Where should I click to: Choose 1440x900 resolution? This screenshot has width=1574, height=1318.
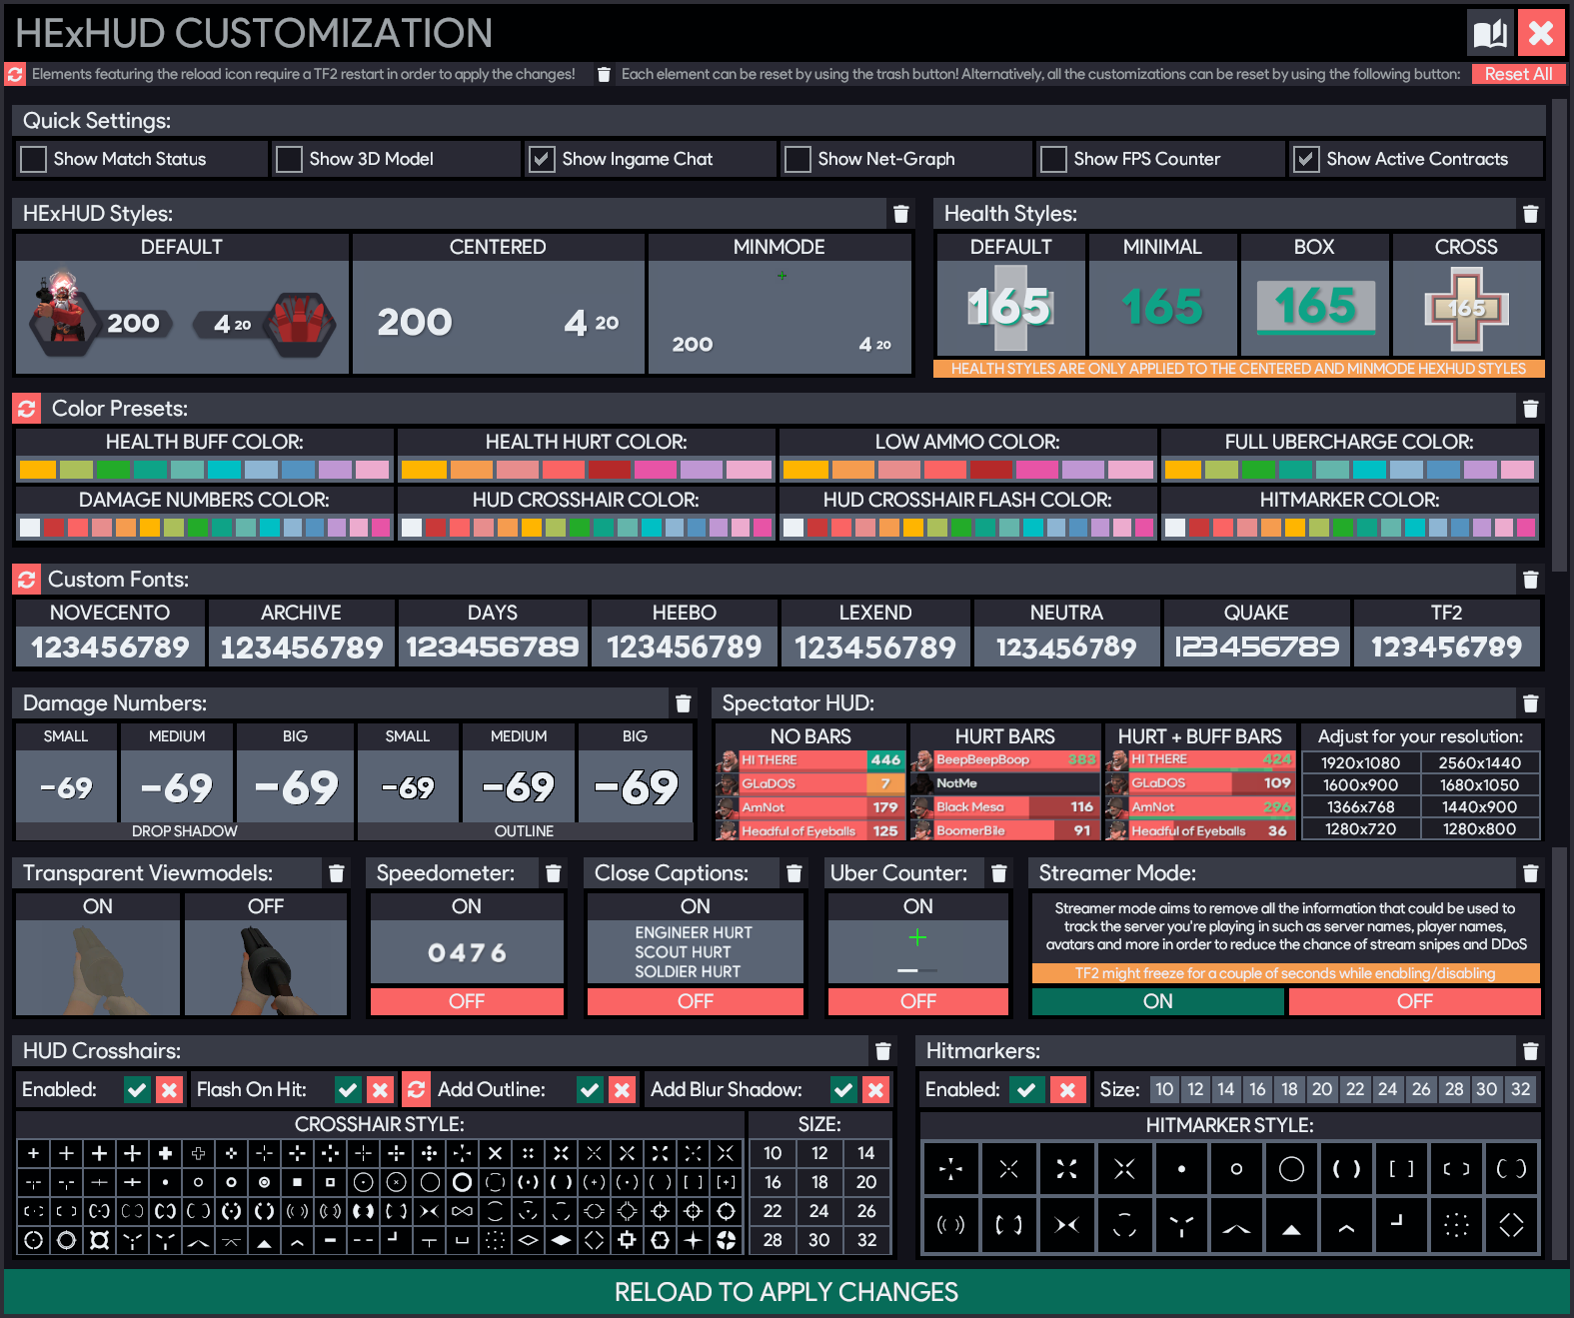pyautogui.click(x=1479, y=807)
